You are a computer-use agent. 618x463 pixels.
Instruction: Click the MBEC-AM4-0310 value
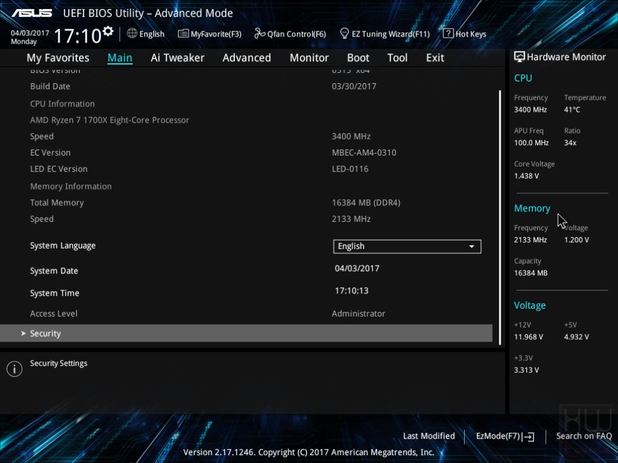364,153
